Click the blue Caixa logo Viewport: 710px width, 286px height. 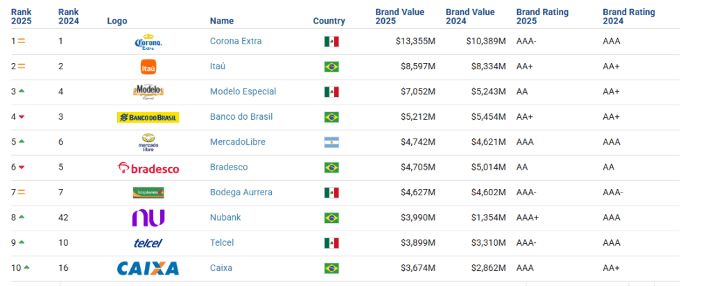(148, 268)
